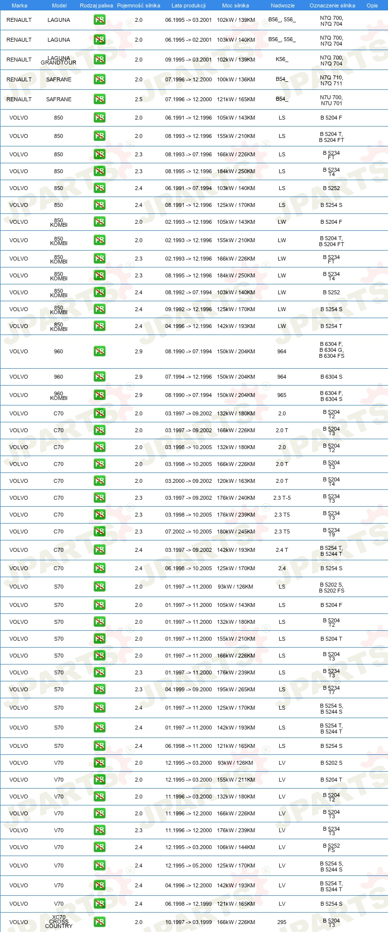The image size is (388, 932).
Task: Click production years '09.1992 -> 12.1996'
Action: (x=189, y=309)
